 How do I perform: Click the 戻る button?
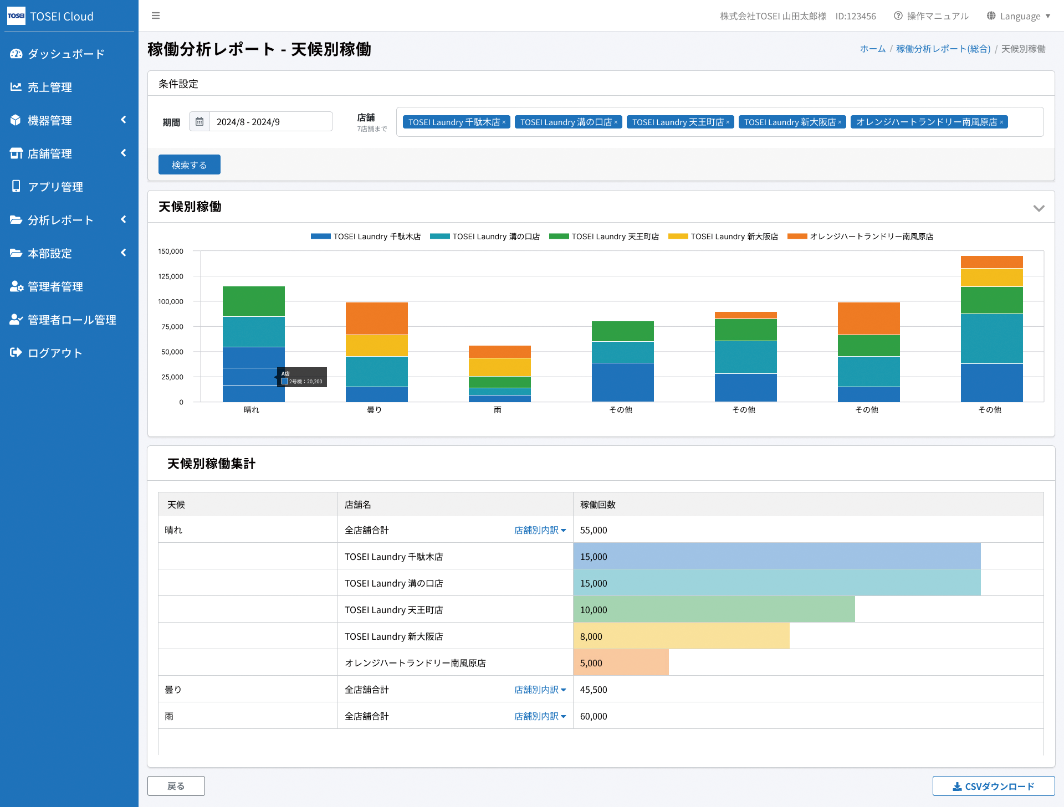[176, 786]
